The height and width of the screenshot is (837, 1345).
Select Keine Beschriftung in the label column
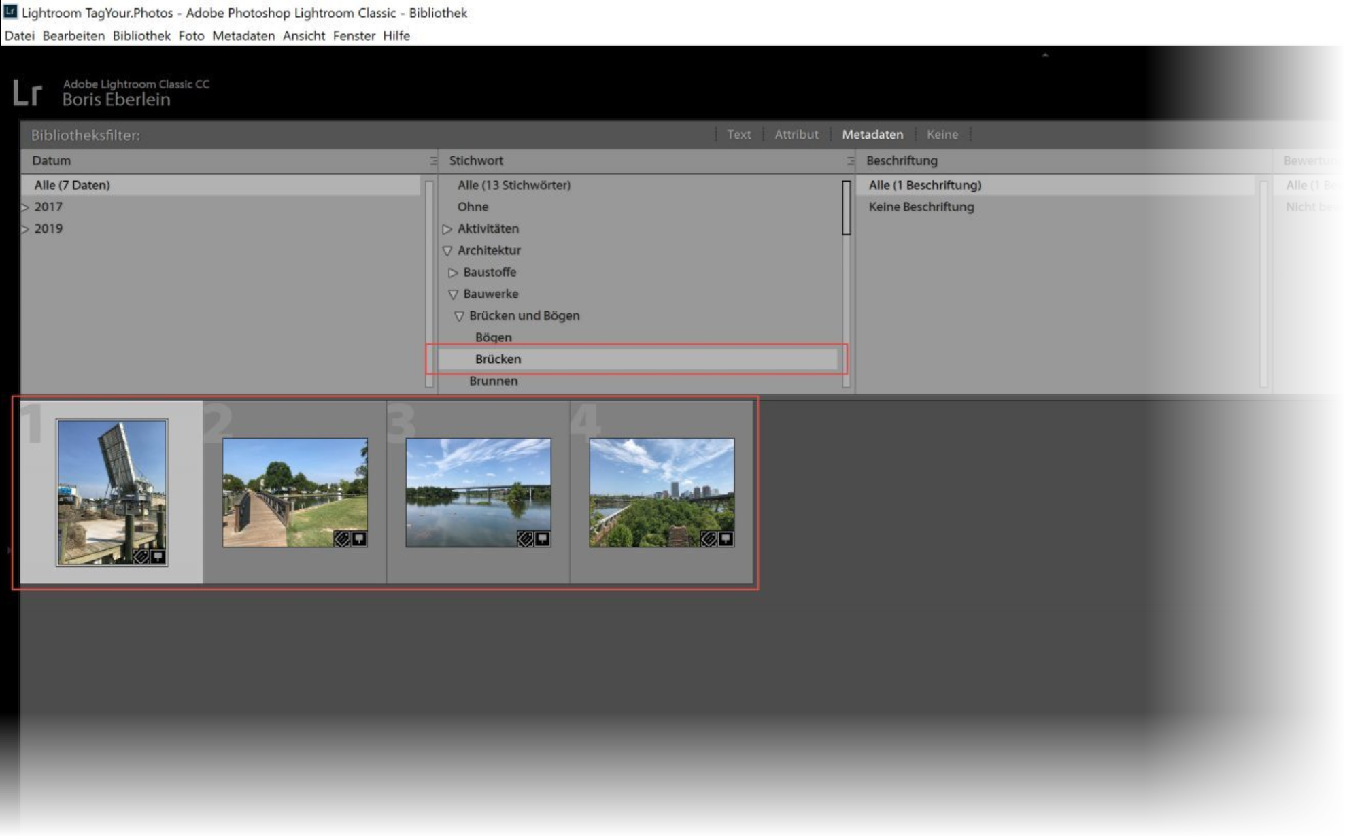[921, 207]
